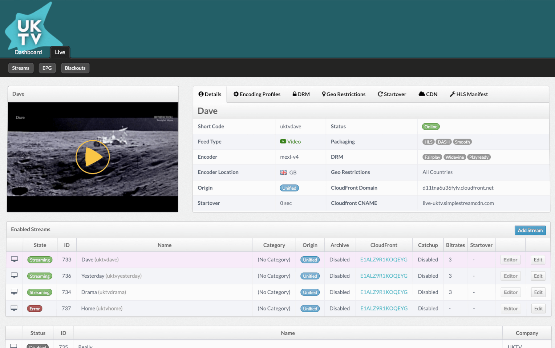Click monitor icon in Yesterday stream row
The width and height of the screenshot is (555, 348).
pyautogui.click(x=14, y=275)
